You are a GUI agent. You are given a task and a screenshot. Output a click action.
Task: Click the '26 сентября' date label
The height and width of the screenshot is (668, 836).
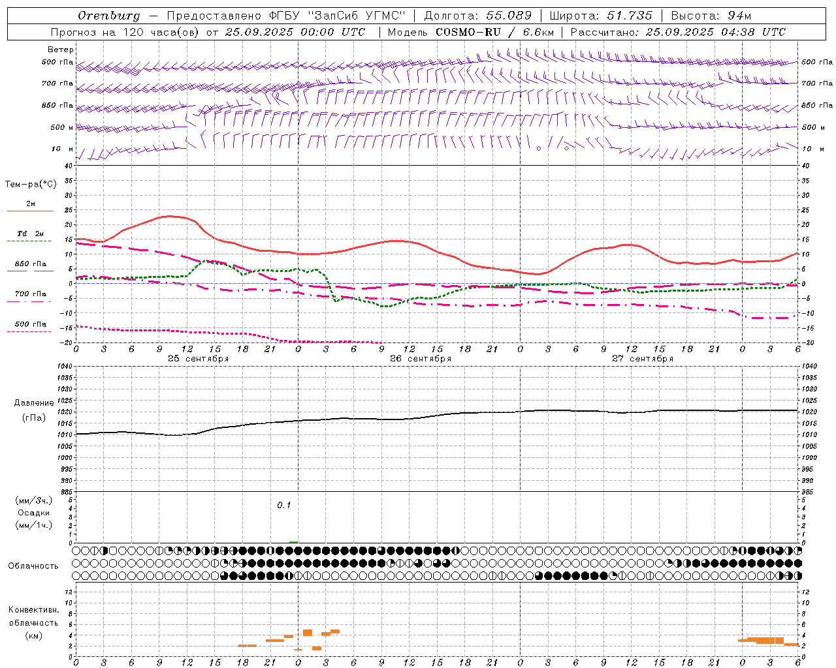click(x=421, y=359)
